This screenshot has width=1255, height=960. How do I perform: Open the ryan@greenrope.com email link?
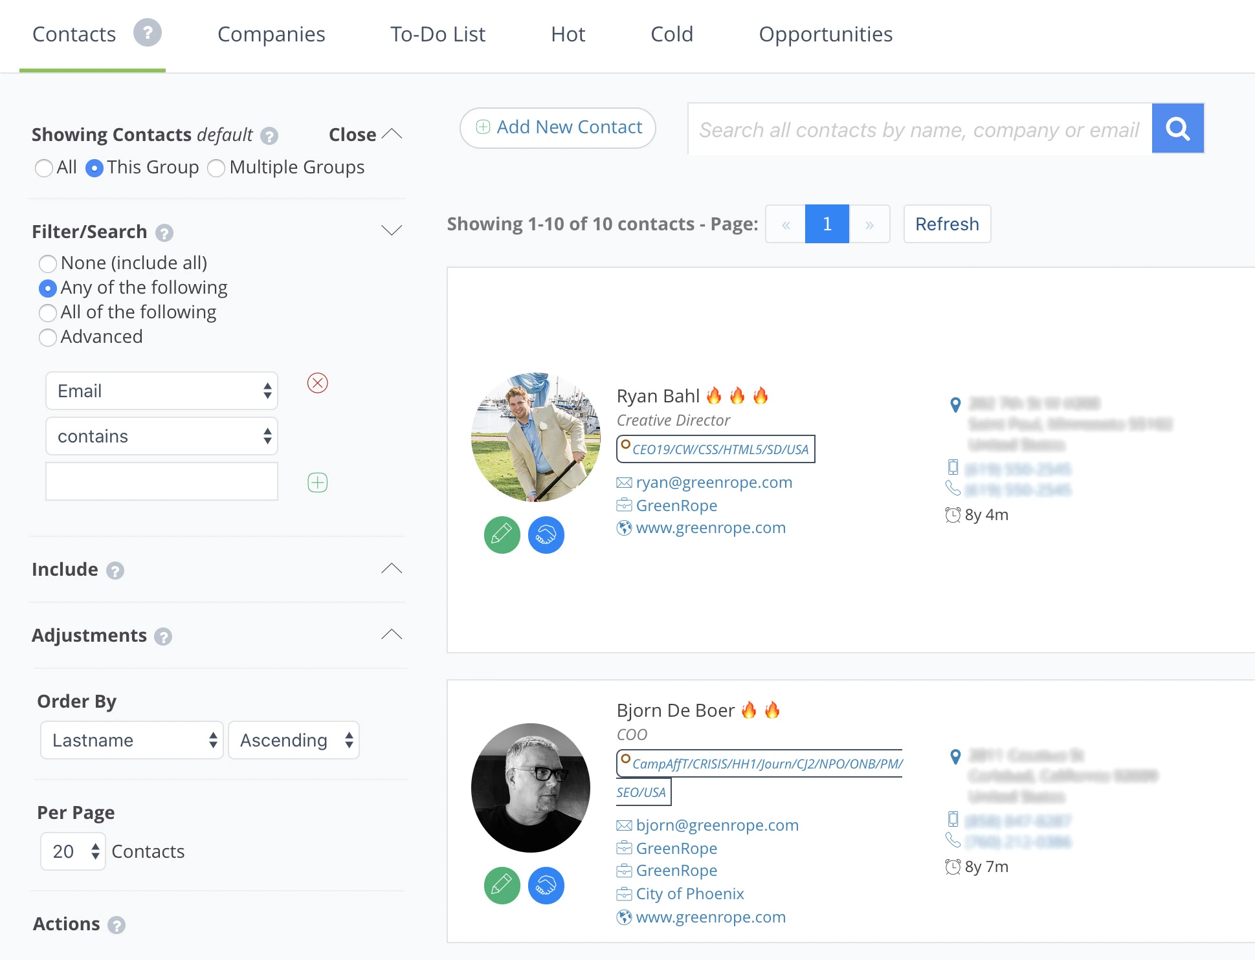pyautogui.click(x=714, y=483)
